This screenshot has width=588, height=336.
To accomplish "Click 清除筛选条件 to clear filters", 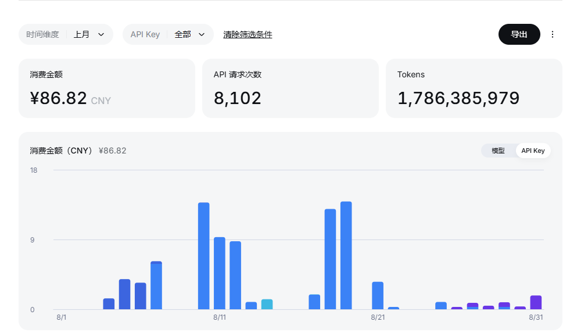I will pyautogui.click(x=248, y=34).
